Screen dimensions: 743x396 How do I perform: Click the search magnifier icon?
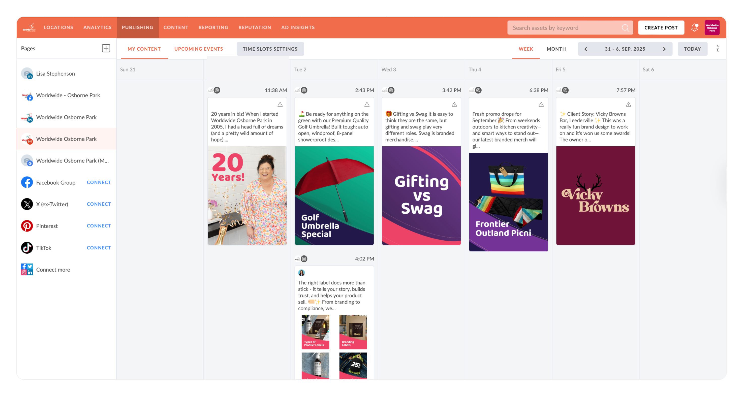[625, 28]
